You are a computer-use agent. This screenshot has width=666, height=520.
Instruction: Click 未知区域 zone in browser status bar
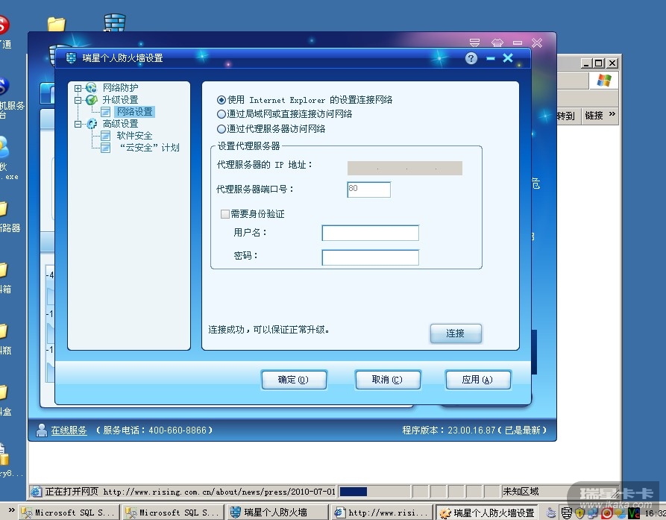pyautogui.click(x=521, y=492)
